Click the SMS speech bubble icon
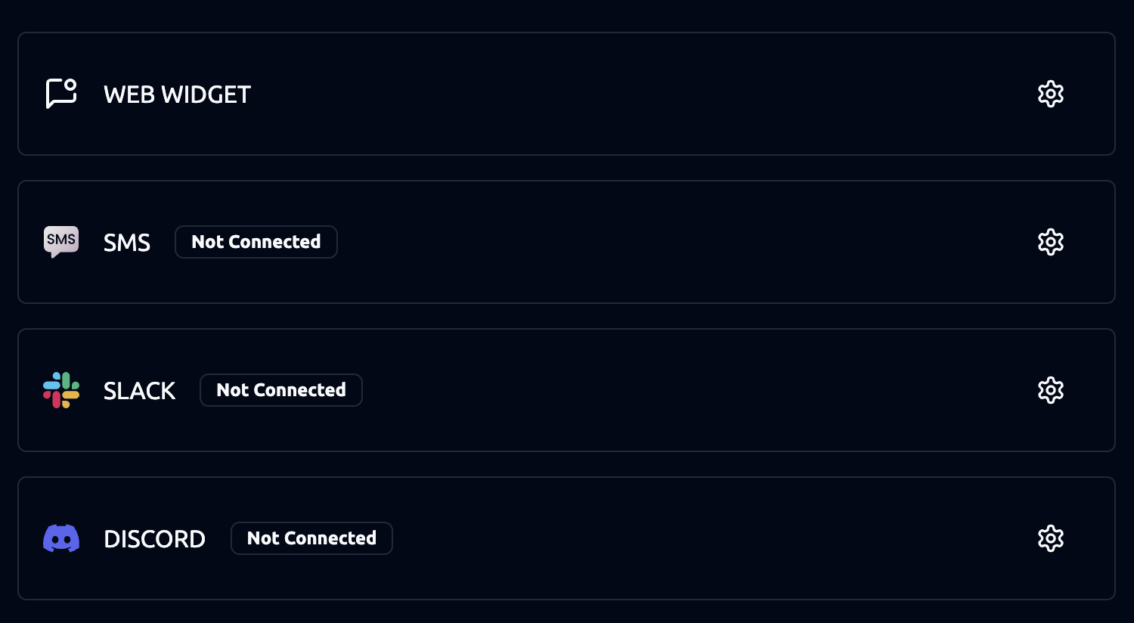The width and height of the screenshot is (1134, 623). pyautogui.click(x=60, y=242)
